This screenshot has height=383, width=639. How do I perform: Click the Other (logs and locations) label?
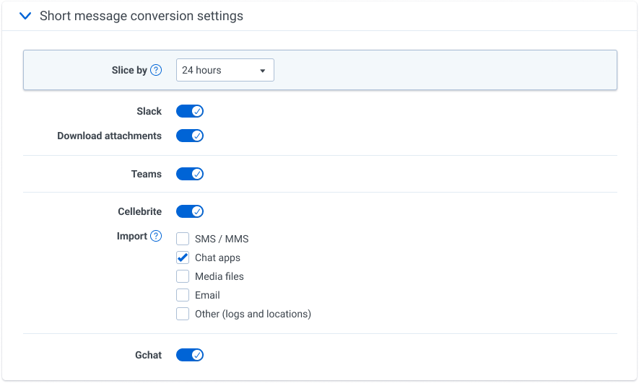(253, 314)
